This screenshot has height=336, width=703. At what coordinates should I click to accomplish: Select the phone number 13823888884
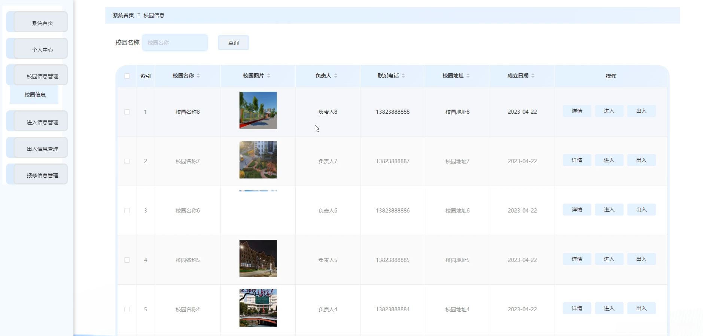393,309
